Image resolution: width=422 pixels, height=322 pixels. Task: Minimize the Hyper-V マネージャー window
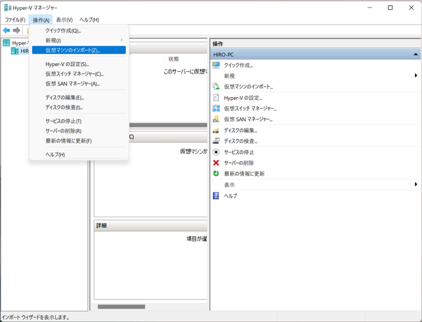(370, 8)
